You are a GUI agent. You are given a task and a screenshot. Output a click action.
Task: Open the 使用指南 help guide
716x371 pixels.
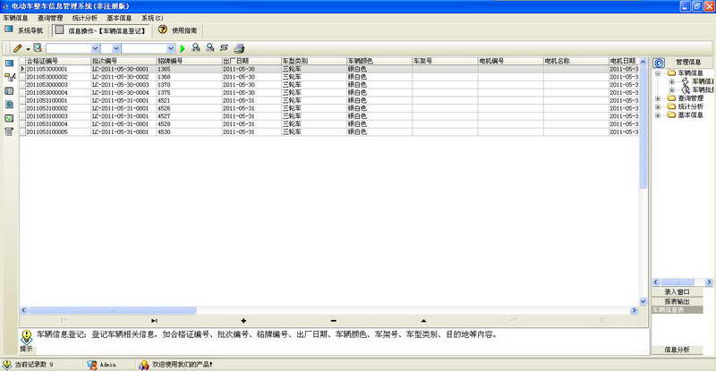coord(177,30)
